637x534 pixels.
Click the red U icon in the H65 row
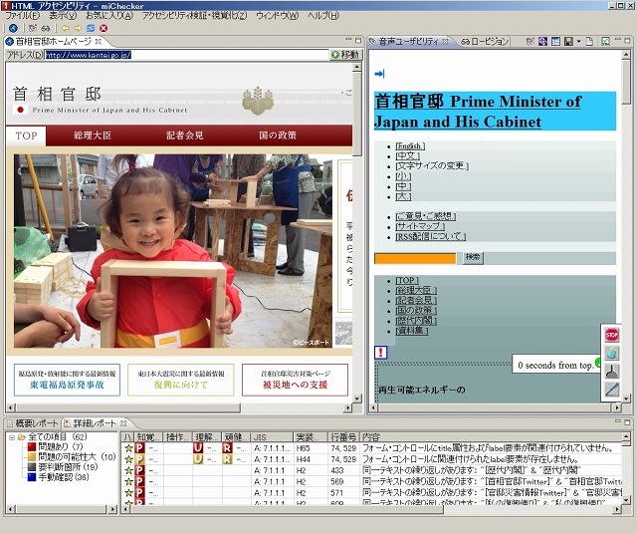pos(198,448)
